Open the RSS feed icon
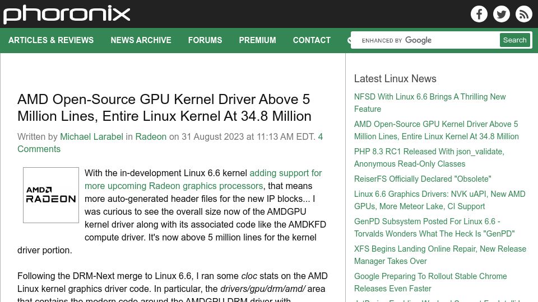Image resolution: width=538 pixels, height=302 pixels. (523, 14)
